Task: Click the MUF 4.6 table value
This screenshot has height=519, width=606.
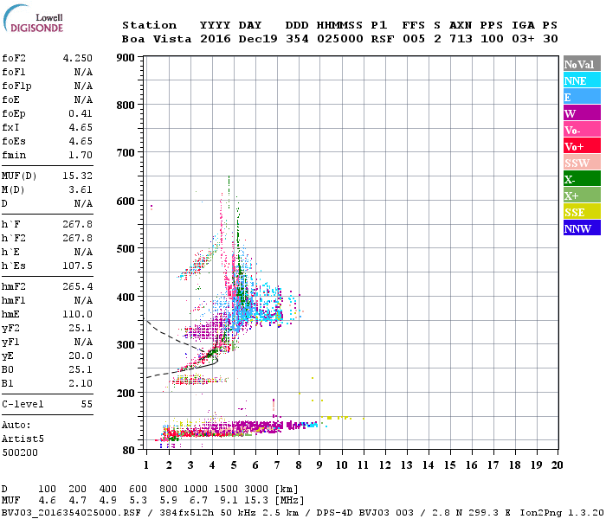Action: coord(47,501)
